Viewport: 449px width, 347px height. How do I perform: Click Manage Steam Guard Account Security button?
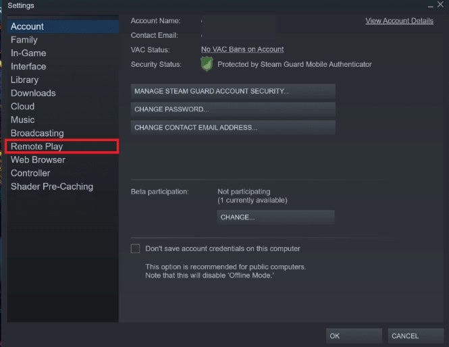point(233,91)
